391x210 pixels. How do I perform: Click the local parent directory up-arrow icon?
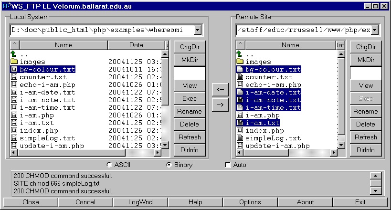[13, 53]
